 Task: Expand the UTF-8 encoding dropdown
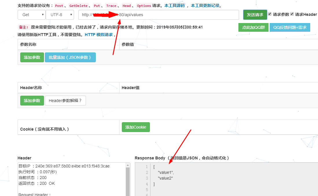(60, 15)
